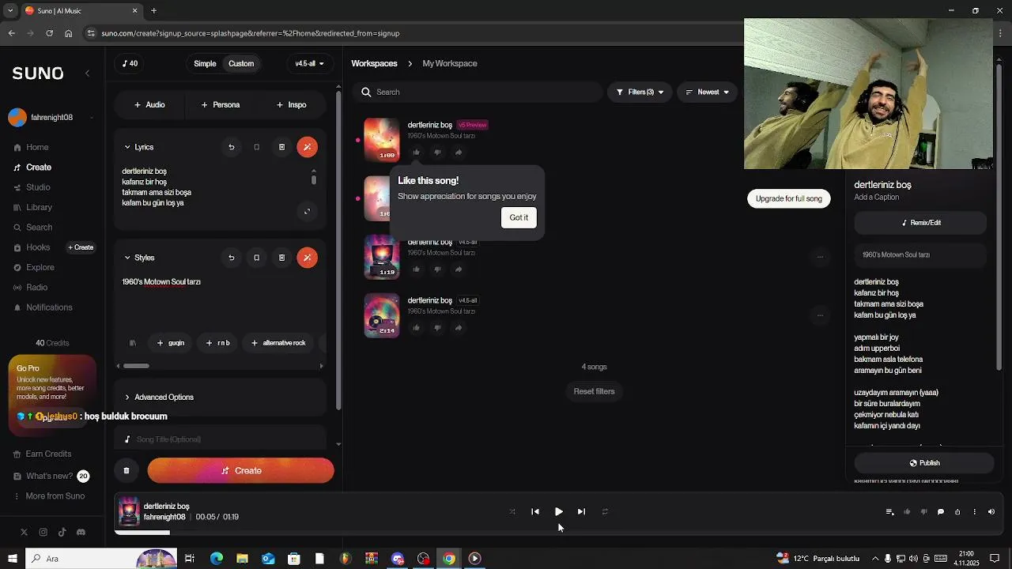Open the TikTok link in sidebar footer
The image size is (1012, 569).
click(62, 533)
